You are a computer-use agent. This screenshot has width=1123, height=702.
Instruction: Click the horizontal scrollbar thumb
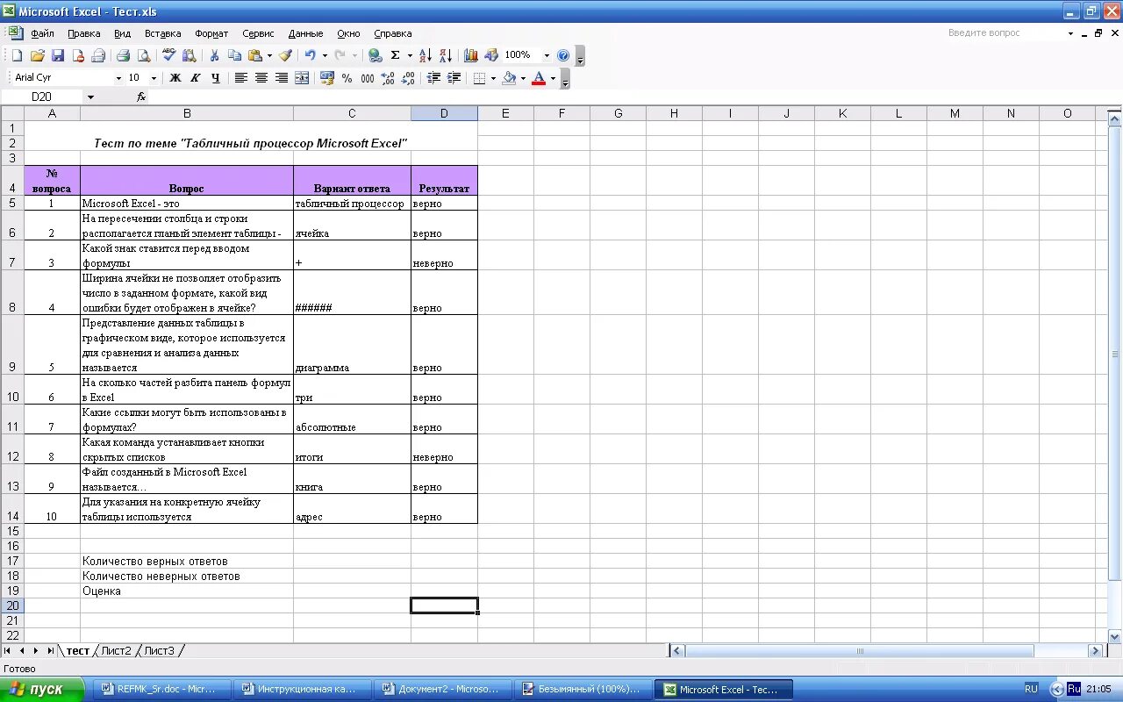[860, 651]
